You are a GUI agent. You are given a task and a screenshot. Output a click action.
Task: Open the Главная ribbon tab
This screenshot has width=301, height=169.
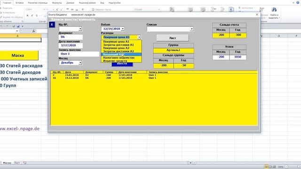click(x=7, y=3)
